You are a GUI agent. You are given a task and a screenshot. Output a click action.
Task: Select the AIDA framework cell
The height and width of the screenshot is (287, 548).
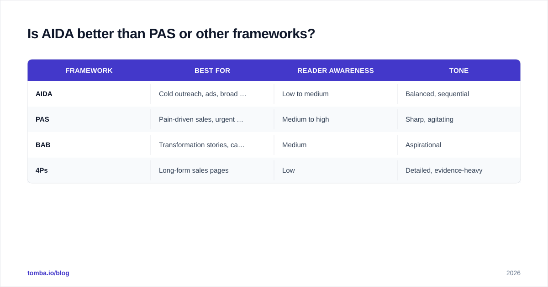[89, 94]
